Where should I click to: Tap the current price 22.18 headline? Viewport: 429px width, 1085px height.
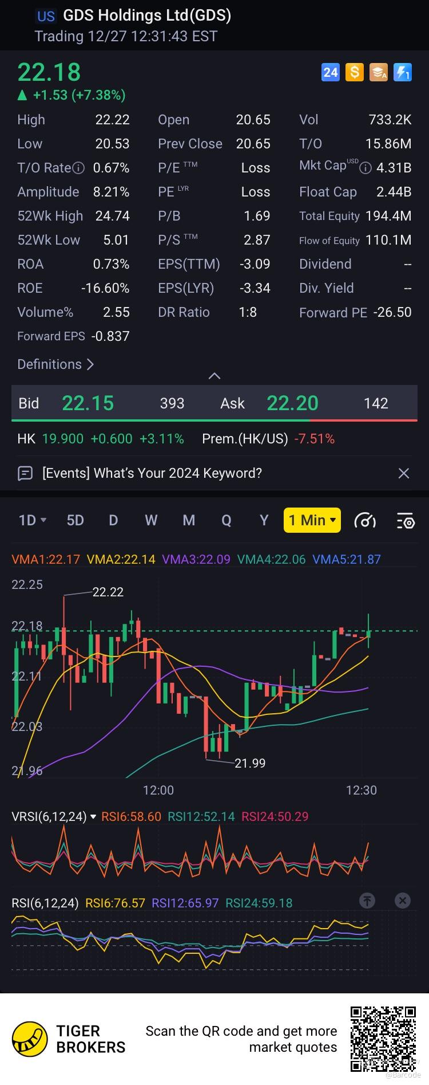49,73
